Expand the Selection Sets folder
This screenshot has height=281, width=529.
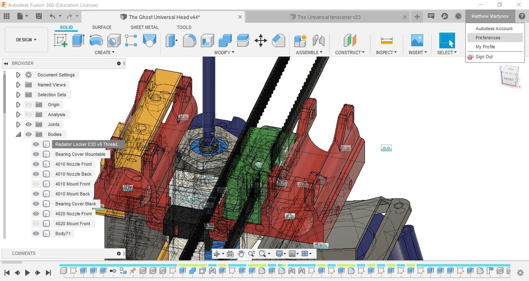(x=18, y=95)
